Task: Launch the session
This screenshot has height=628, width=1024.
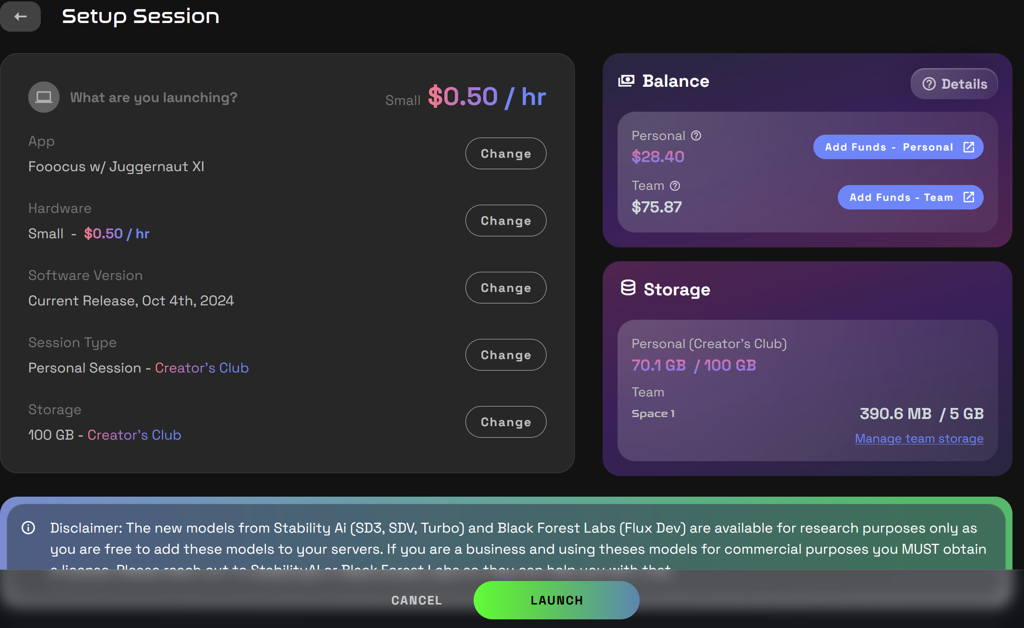Action: pos(556,600)
